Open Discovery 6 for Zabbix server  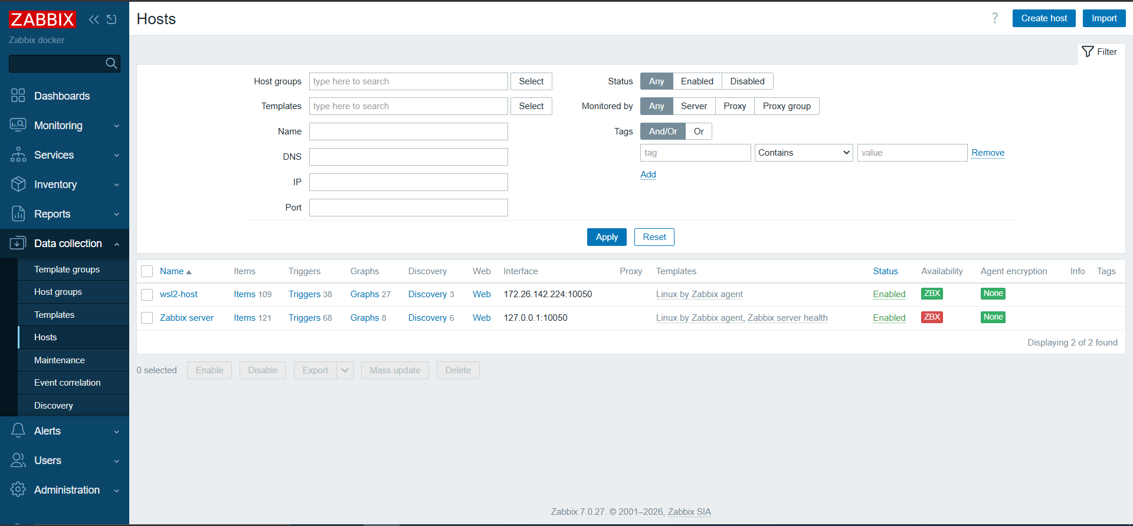tap(427, 318)
